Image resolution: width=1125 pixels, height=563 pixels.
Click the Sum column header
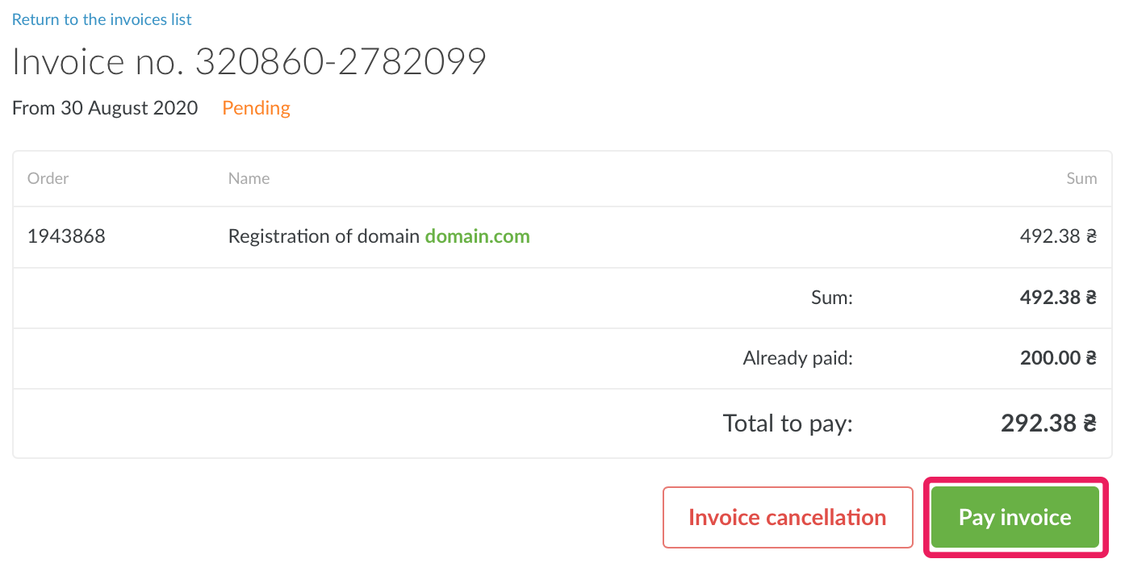coord(1081,178)
